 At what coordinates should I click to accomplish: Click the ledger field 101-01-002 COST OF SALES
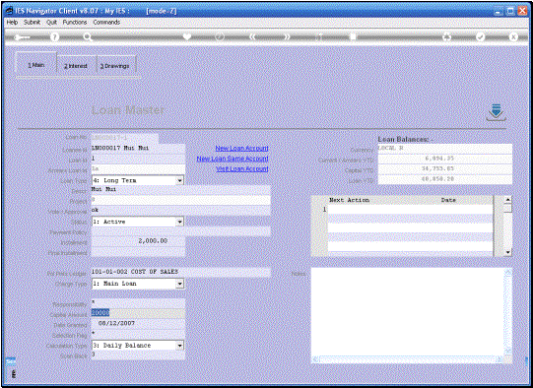181,272
